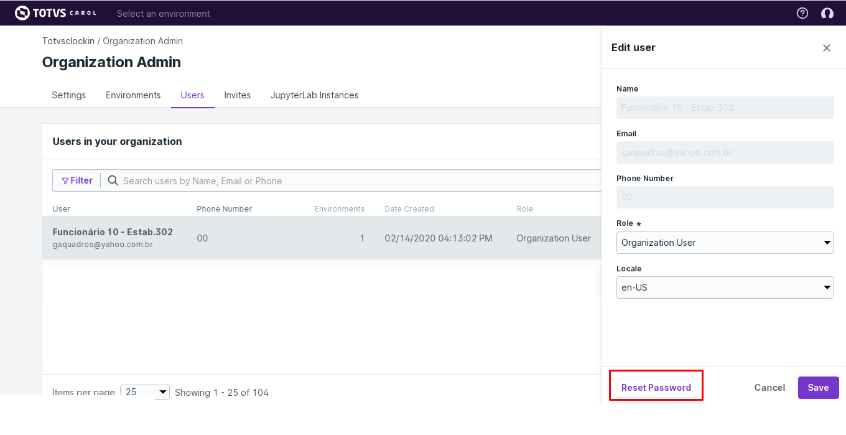Click the Reset Password button
Viewport: 846px width, 435px height.
pyautogui.click(x=656, y=387)
